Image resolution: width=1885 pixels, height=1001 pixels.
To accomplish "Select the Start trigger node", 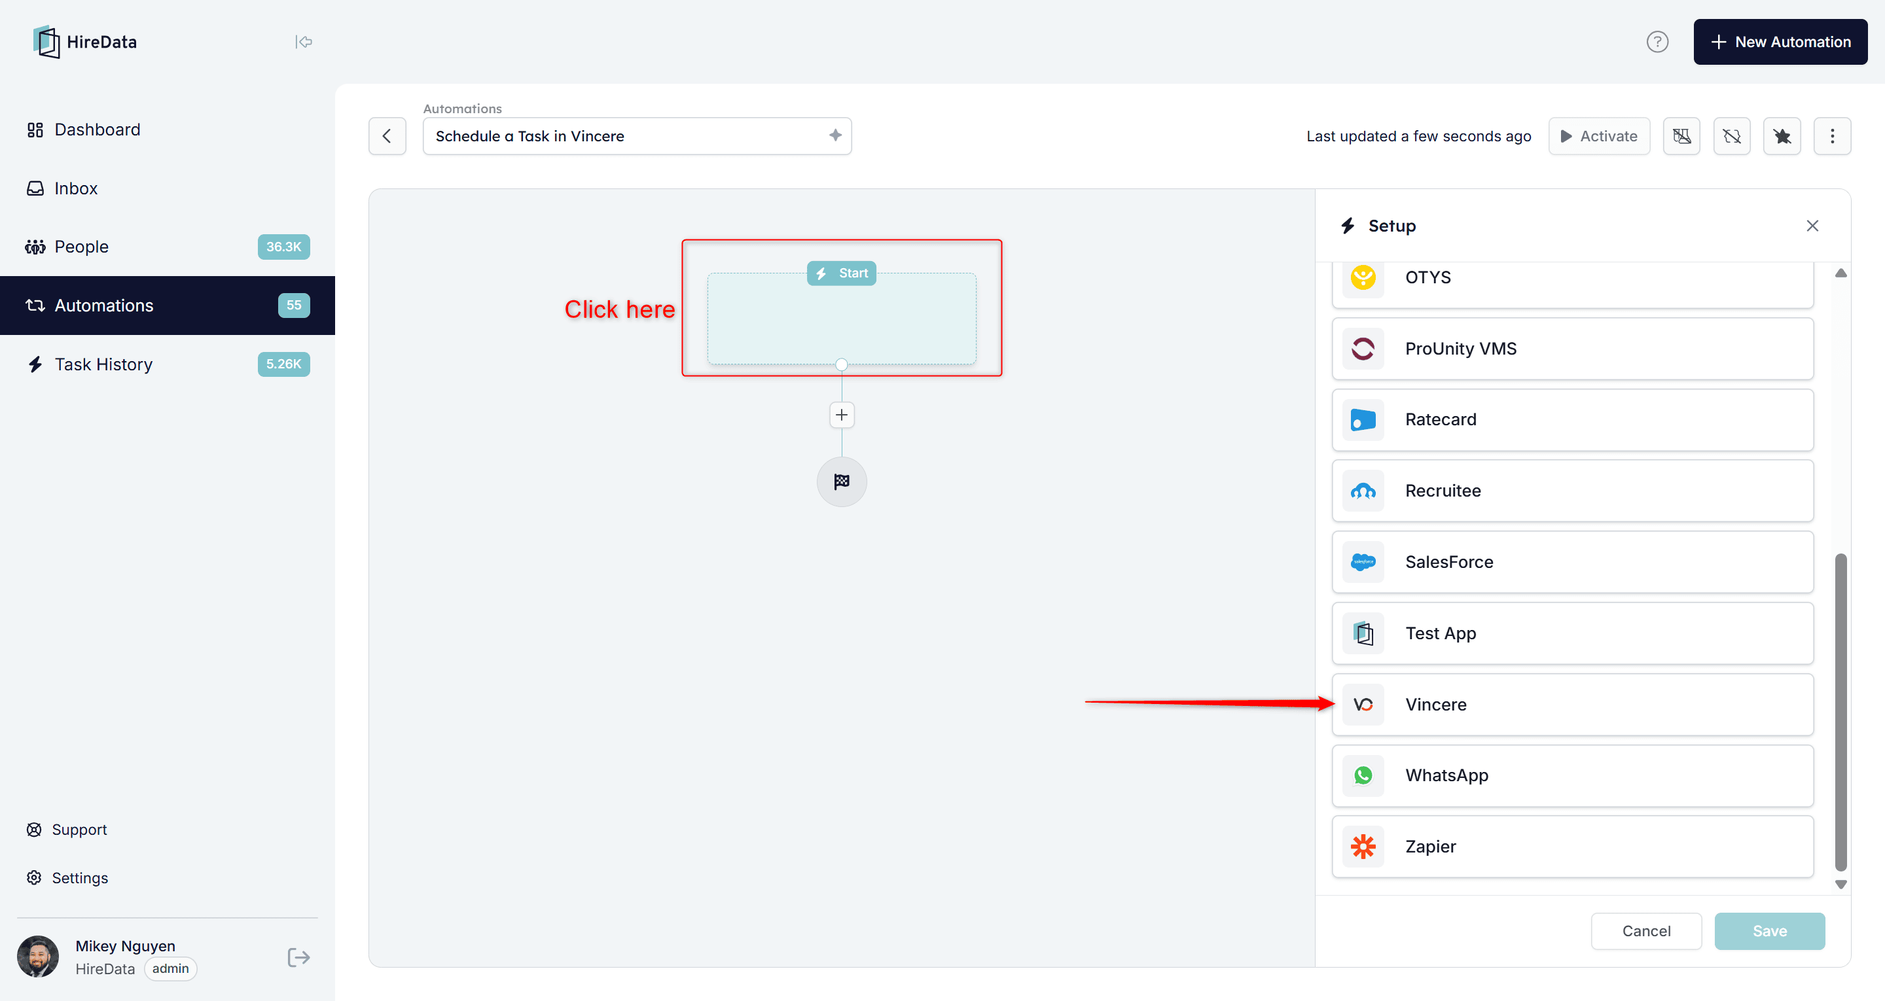I will (842, 319).
